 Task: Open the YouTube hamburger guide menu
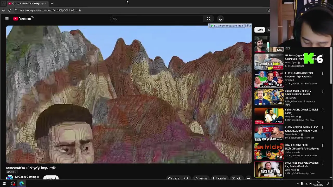click(x=7, y=19)
